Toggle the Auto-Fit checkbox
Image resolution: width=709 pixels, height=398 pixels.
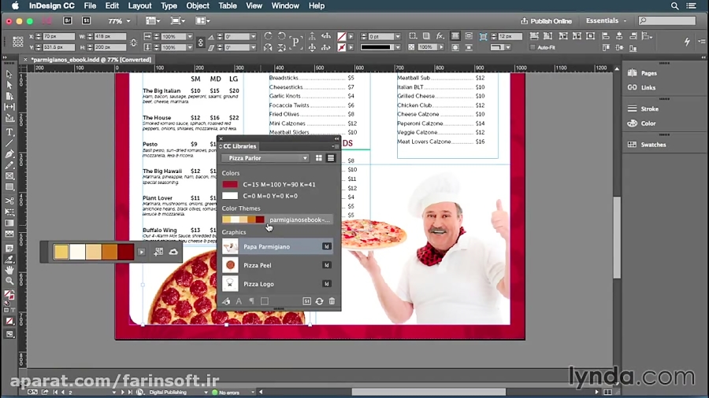click(x=533, y=47)
